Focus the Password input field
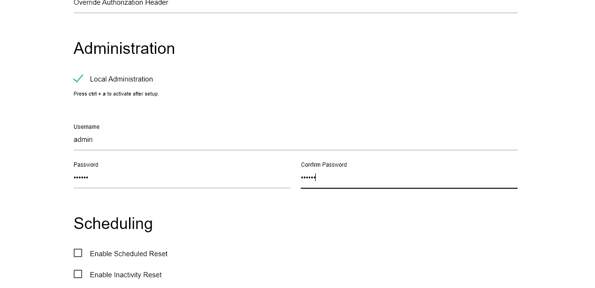The image size is (595, 288). [182, 177]
